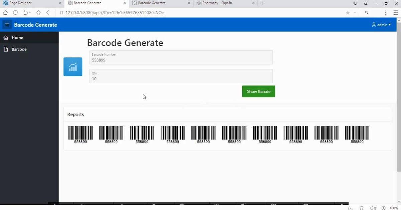Click the browser home icon
This screenshot has height=210, width=401.
5,12
